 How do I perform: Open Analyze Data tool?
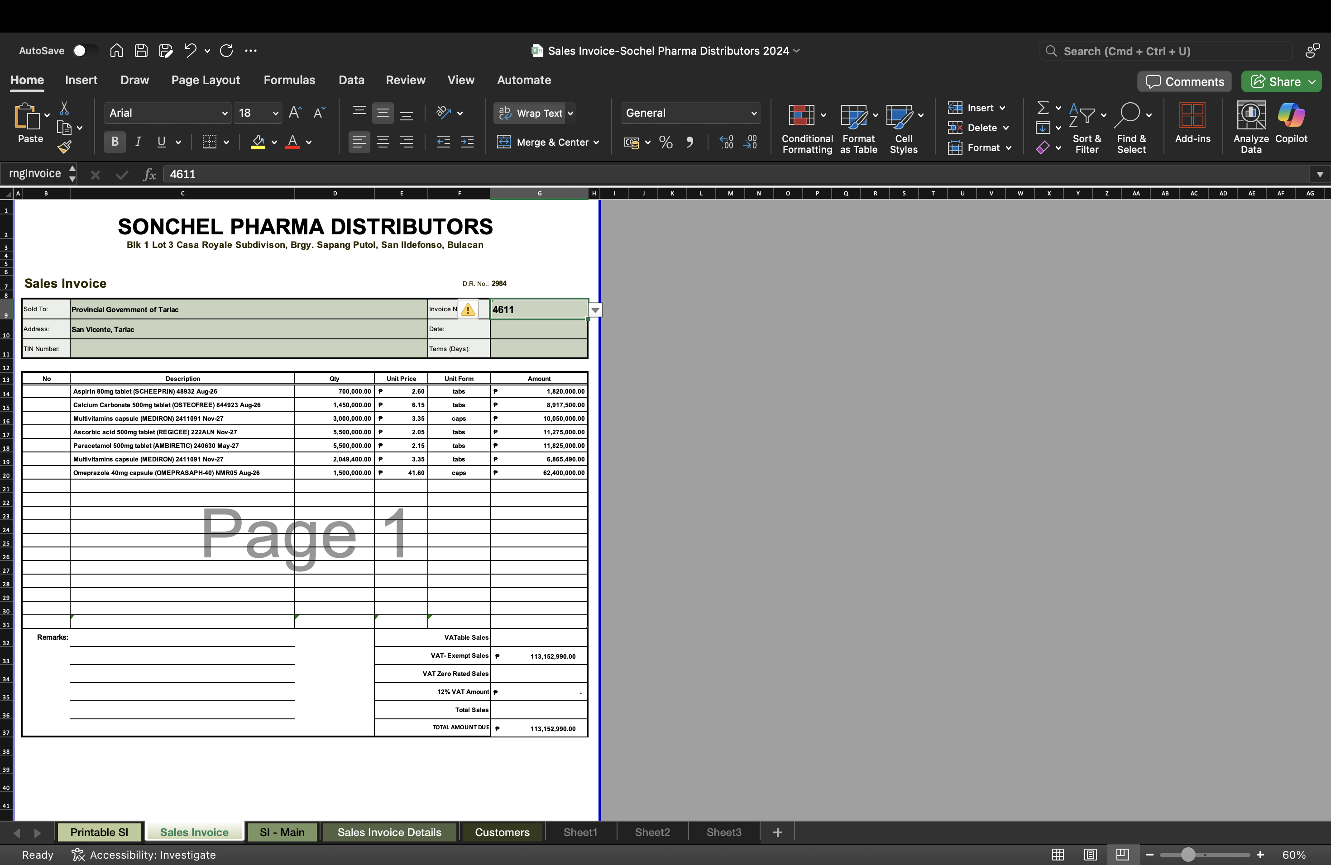pyautogui.click(x=1251, y=128)
